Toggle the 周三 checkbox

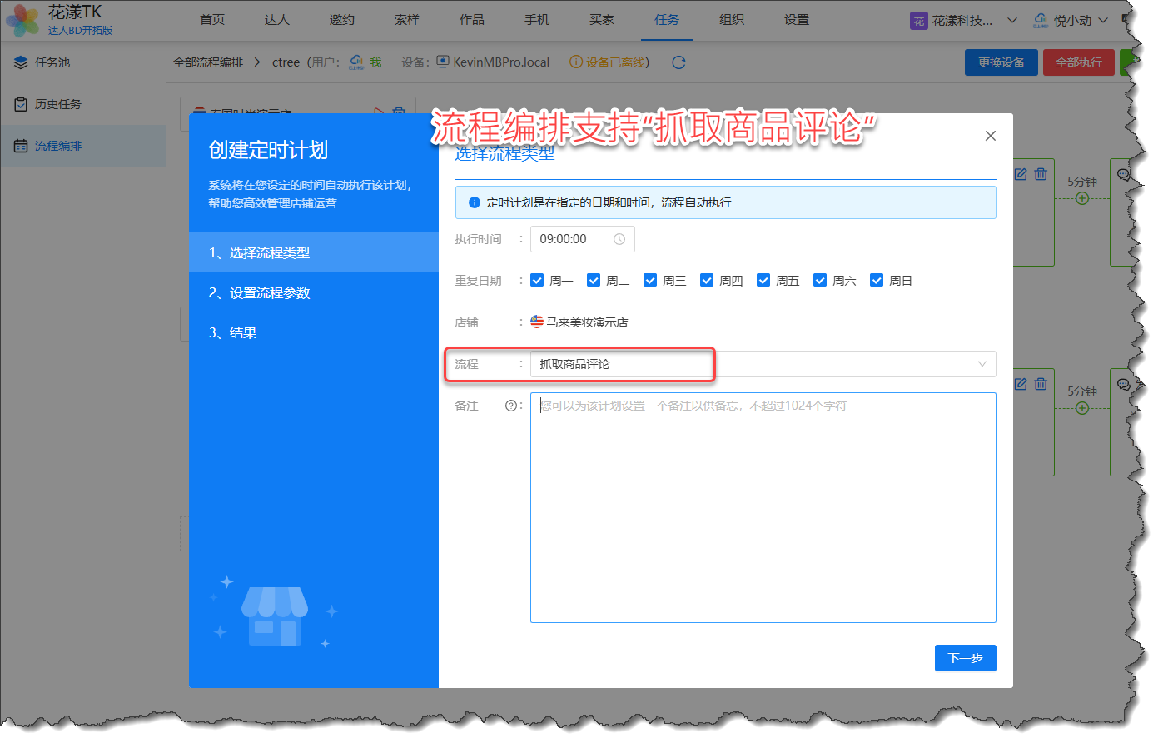point(650,280)
